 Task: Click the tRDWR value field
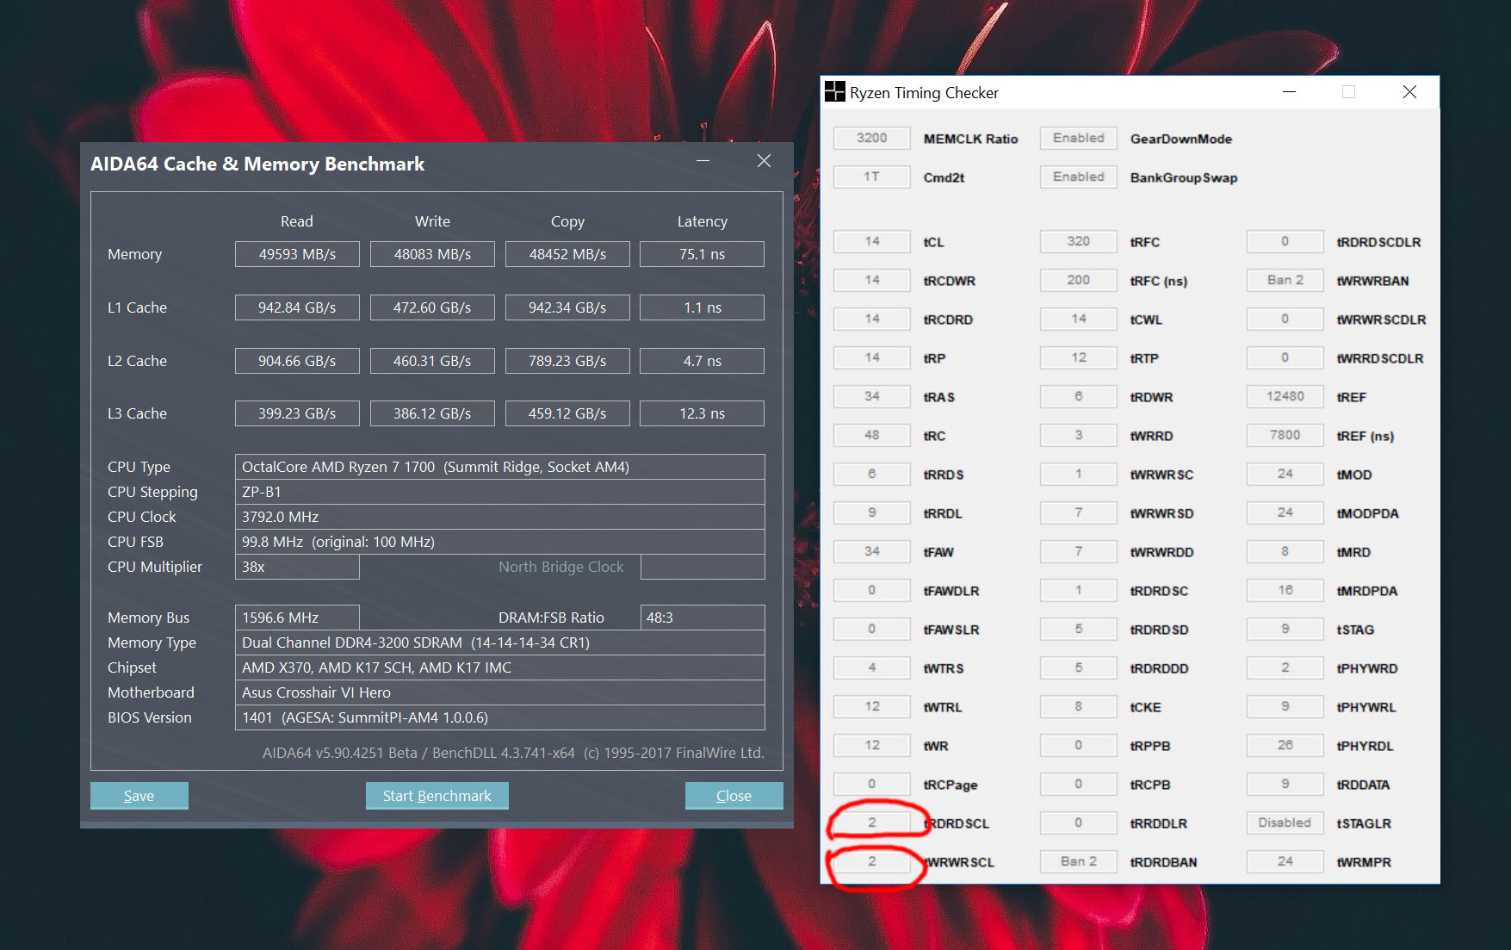pos(1079,396)
